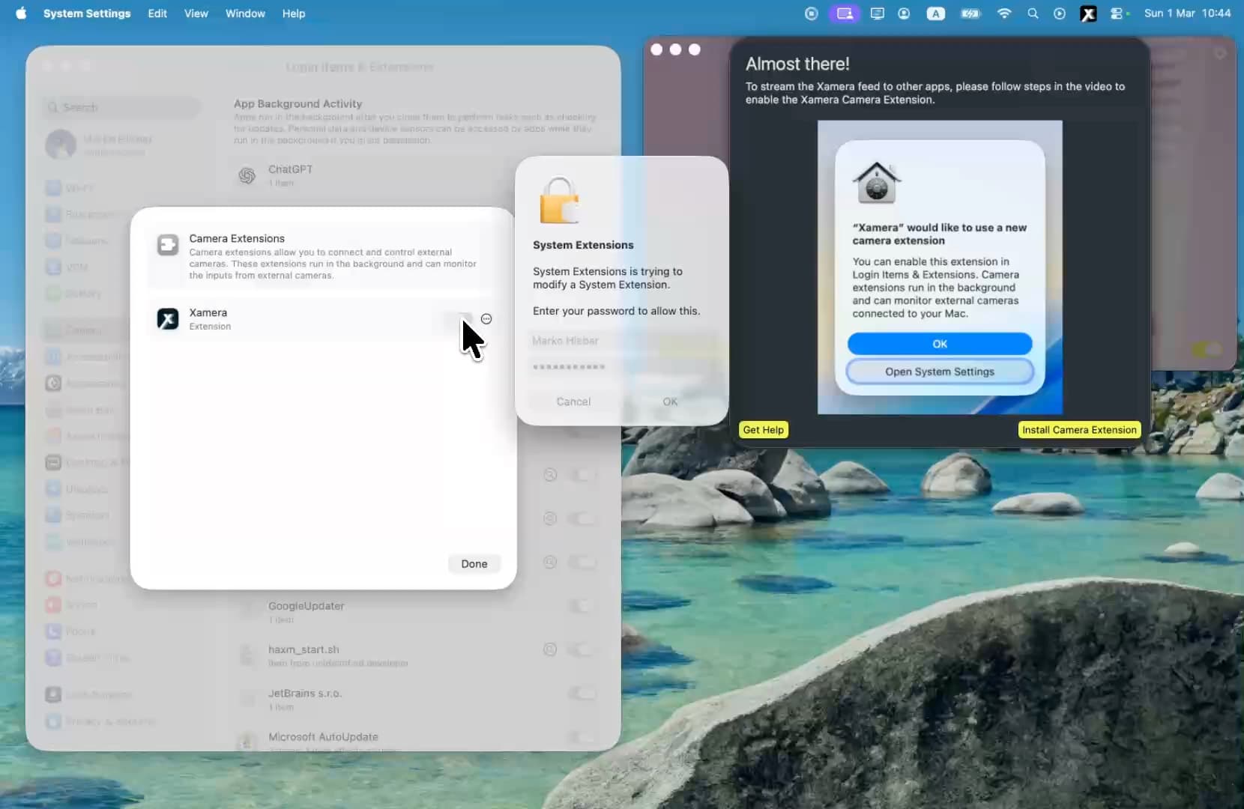Click the Camera Extensions puzzle-piece icon
The image size is (1244, 809).
(x=167, y=245)
